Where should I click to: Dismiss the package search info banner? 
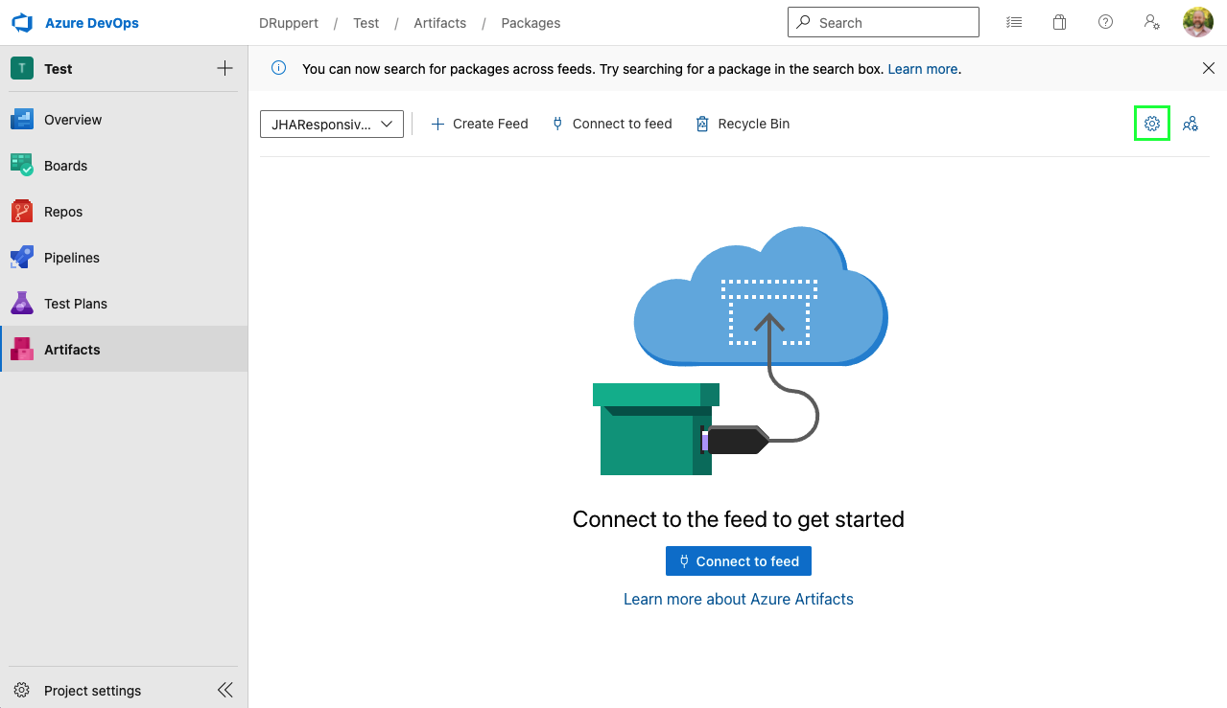click(x=1208, y=68)
